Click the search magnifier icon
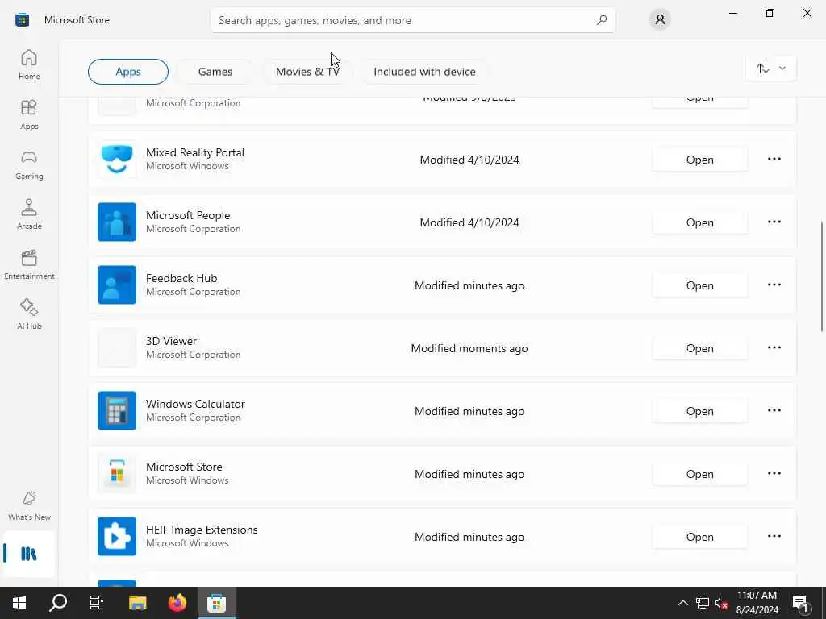 coord(601,20)
